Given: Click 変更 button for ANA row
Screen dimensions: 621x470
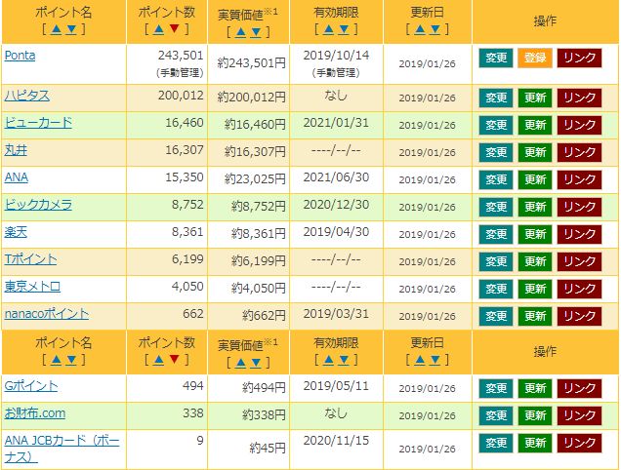Looking at the screenshot, I should [496, 180].
